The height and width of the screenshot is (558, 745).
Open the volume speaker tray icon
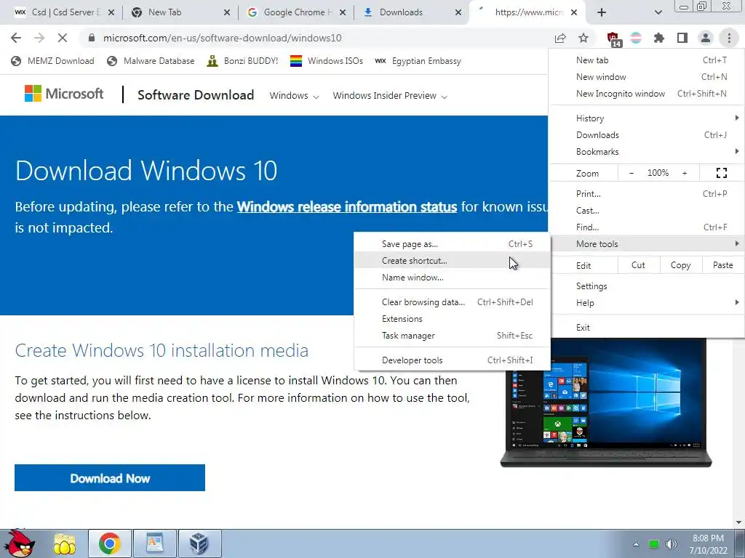pos(671,544)
